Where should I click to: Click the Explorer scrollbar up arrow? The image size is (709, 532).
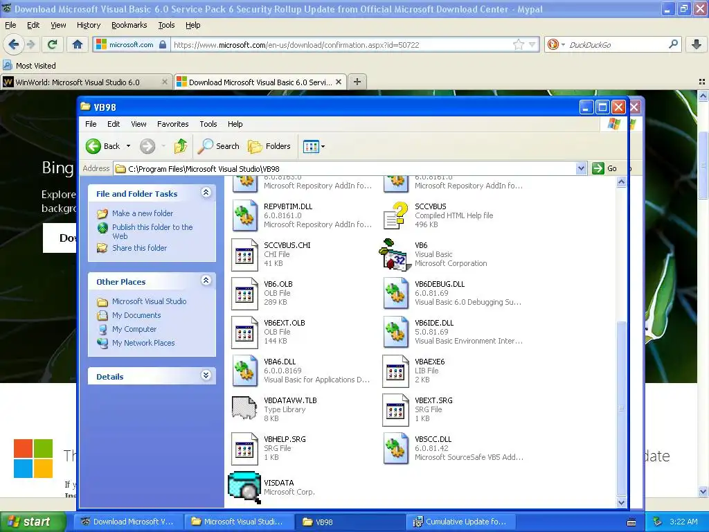click(x=621, y=181)
